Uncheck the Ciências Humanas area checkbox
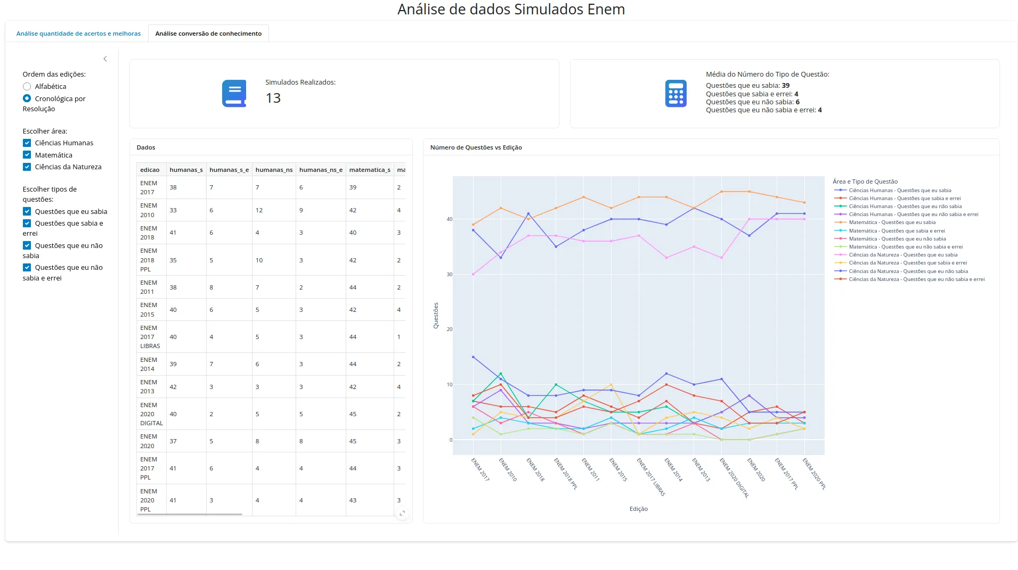This screenshot has height=570, width=1018. [27, 143]
